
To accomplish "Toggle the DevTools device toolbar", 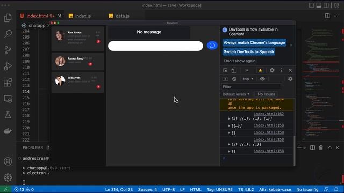I will coord(234,70).
